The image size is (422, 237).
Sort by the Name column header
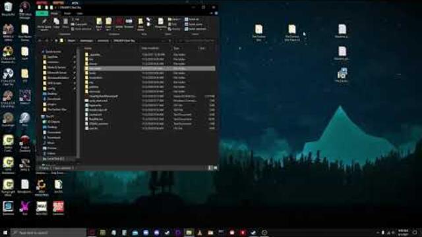[x=88, y=48]
